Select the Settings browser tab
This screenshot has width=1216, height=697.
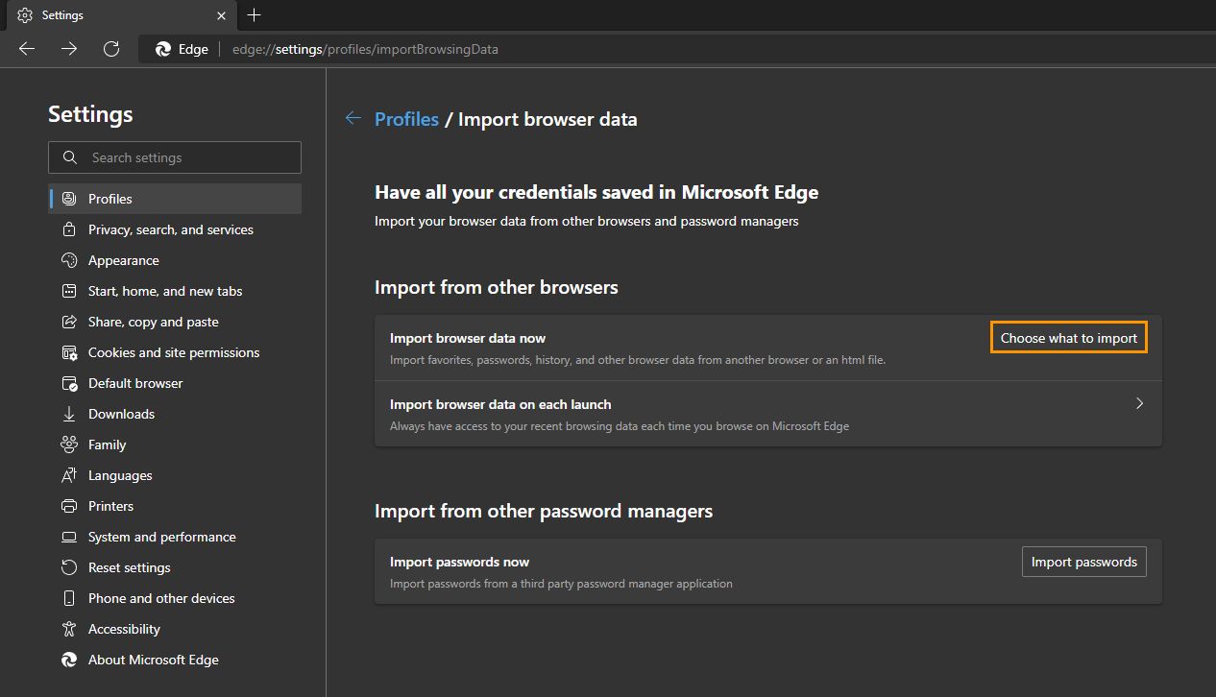120,15
